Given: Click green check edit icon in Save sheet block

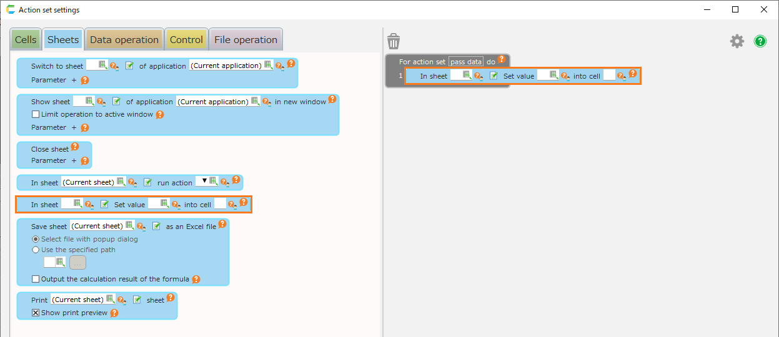Looking at the screenshot, I should pos(157,227).
